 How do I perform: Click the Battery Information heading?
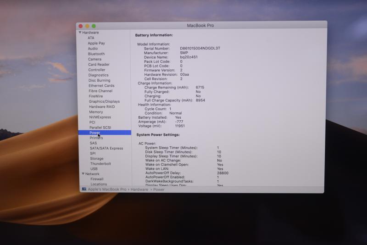click(x=154, y=35)
